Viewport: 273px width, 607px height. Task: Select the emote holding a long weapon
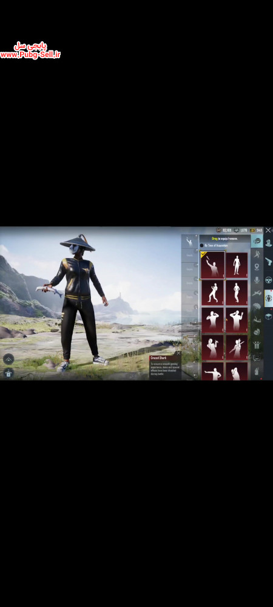237,347
